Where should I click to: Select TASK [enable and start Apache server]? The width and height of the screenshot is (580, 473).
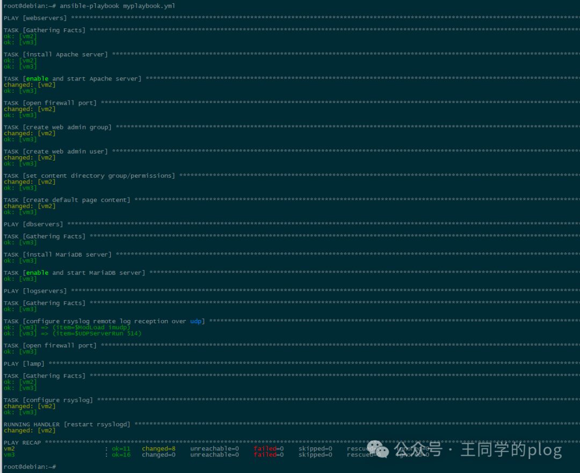pos(292,79)
